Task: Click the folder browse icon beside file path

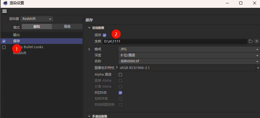Action: [251, 41]
